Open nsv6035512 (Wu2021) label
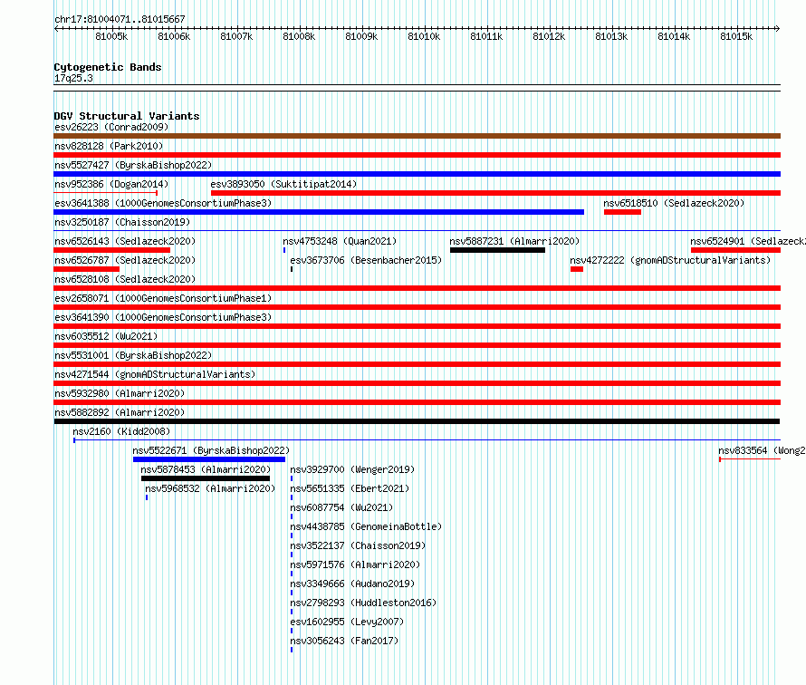This screenshot has width=806, height=685. tap(106, 336)
